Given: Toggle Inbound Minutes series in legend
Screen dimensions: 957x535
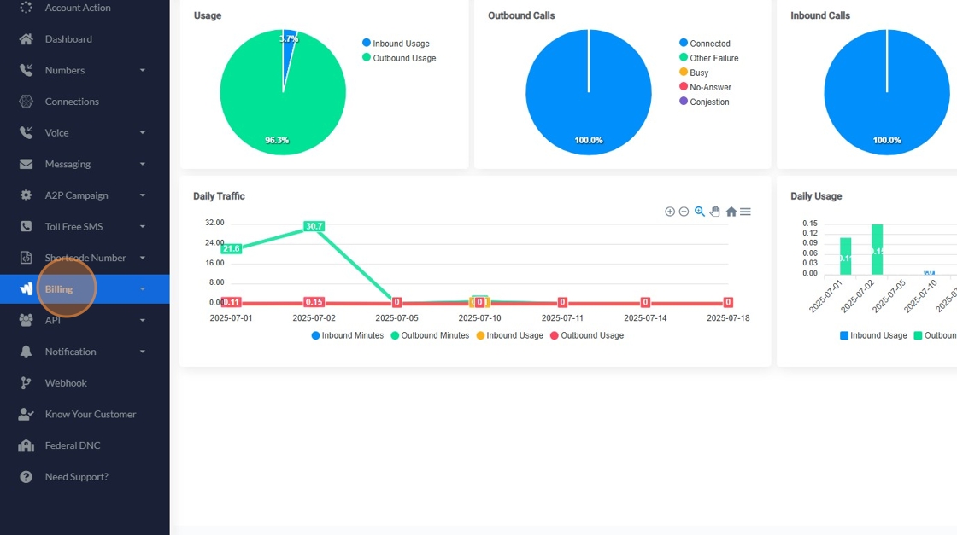Looking at the screenshot, I should click(347, 335).
